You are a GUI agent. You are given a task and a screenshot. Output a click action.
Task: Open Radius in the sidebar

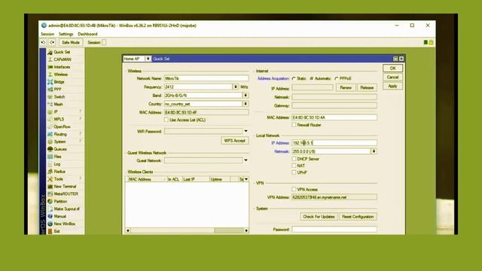(59, 172)
